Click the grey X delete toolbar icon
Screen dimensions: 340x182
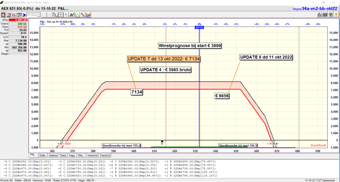pos(50,15)
